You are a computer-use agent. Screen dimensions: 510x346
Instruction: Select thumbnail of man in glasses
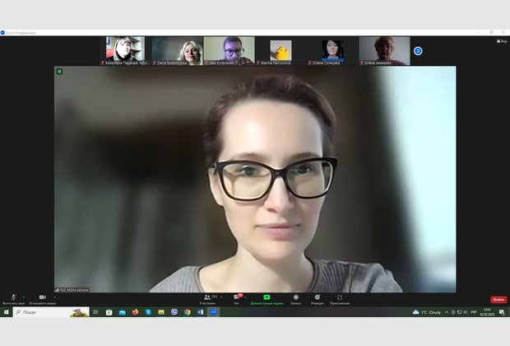coord(229,51)
